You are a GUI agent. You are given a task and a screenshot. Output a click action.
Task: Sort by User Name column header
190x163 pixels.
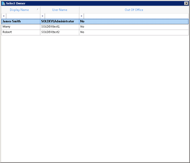tap(60, 10)
